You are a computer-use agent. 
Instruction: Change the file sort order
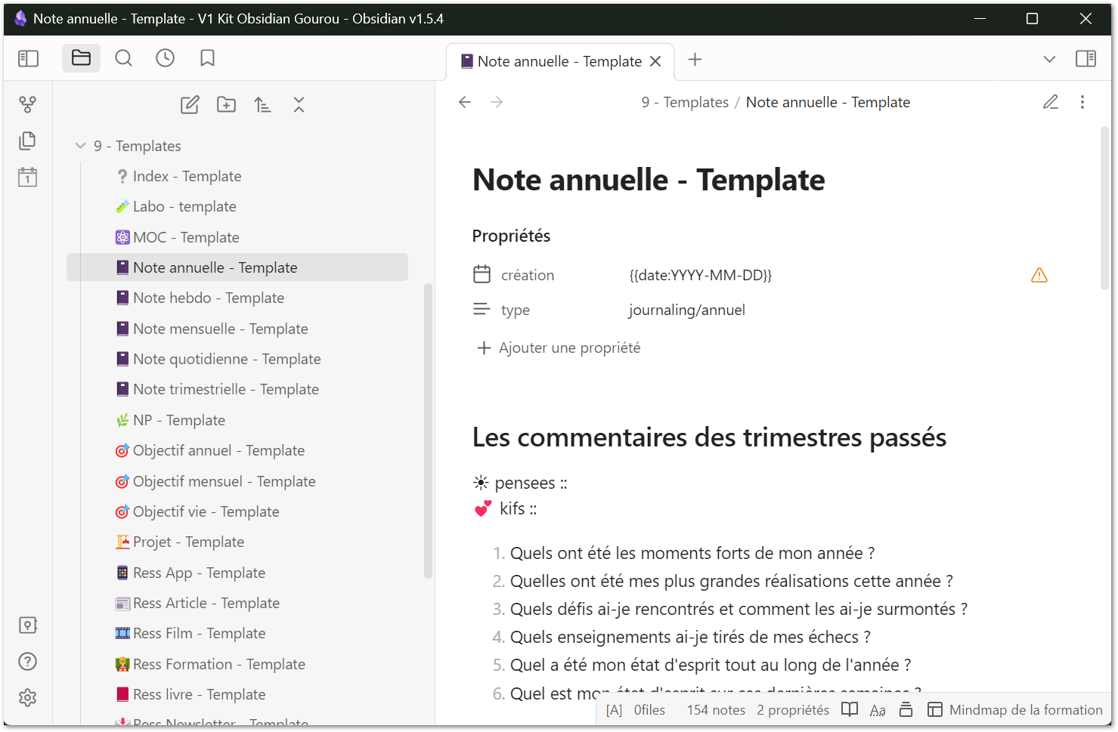pos(262,105)
